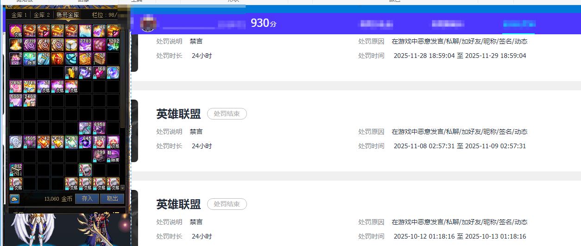Switch to the 金库 1 vault tab
Image resolution: width=581 pixels, height=246 pixels.
point(19,15)
